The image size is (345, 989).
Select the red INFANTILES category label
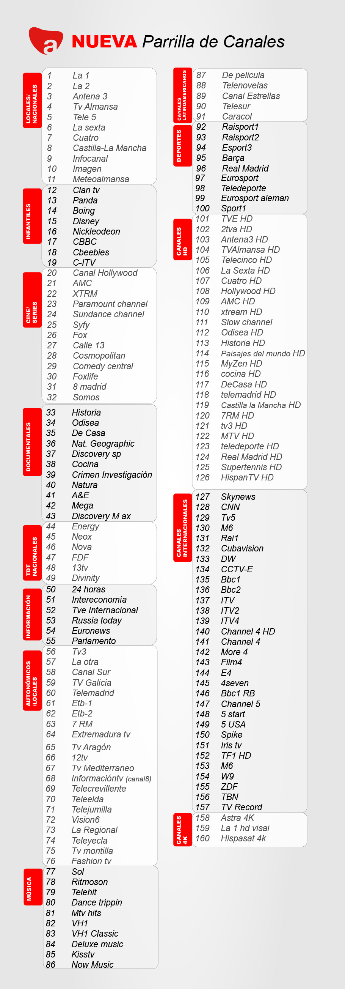(32, 216)
